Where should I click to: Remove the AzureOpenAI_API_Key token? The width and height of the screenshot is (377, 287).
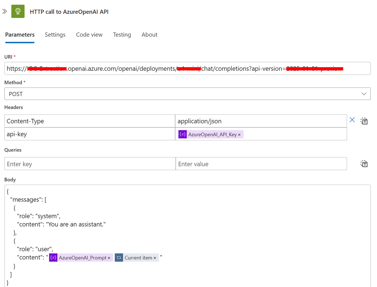pos(239,135)
